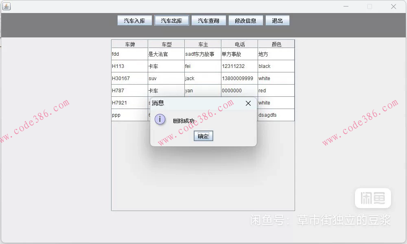Close the 消息 message dialog

coord(248,103)
